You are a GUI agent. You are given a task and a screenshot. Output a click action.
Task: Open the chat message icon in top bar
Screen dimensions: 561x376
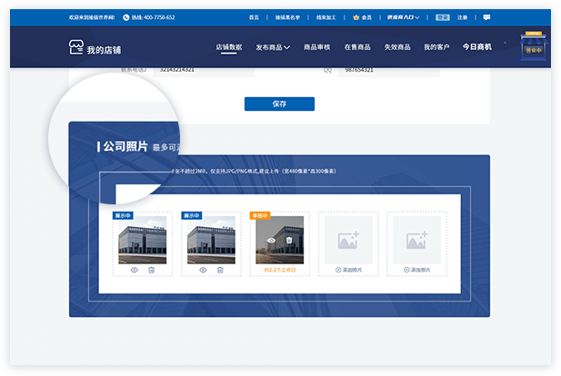(x=486, y=17)
